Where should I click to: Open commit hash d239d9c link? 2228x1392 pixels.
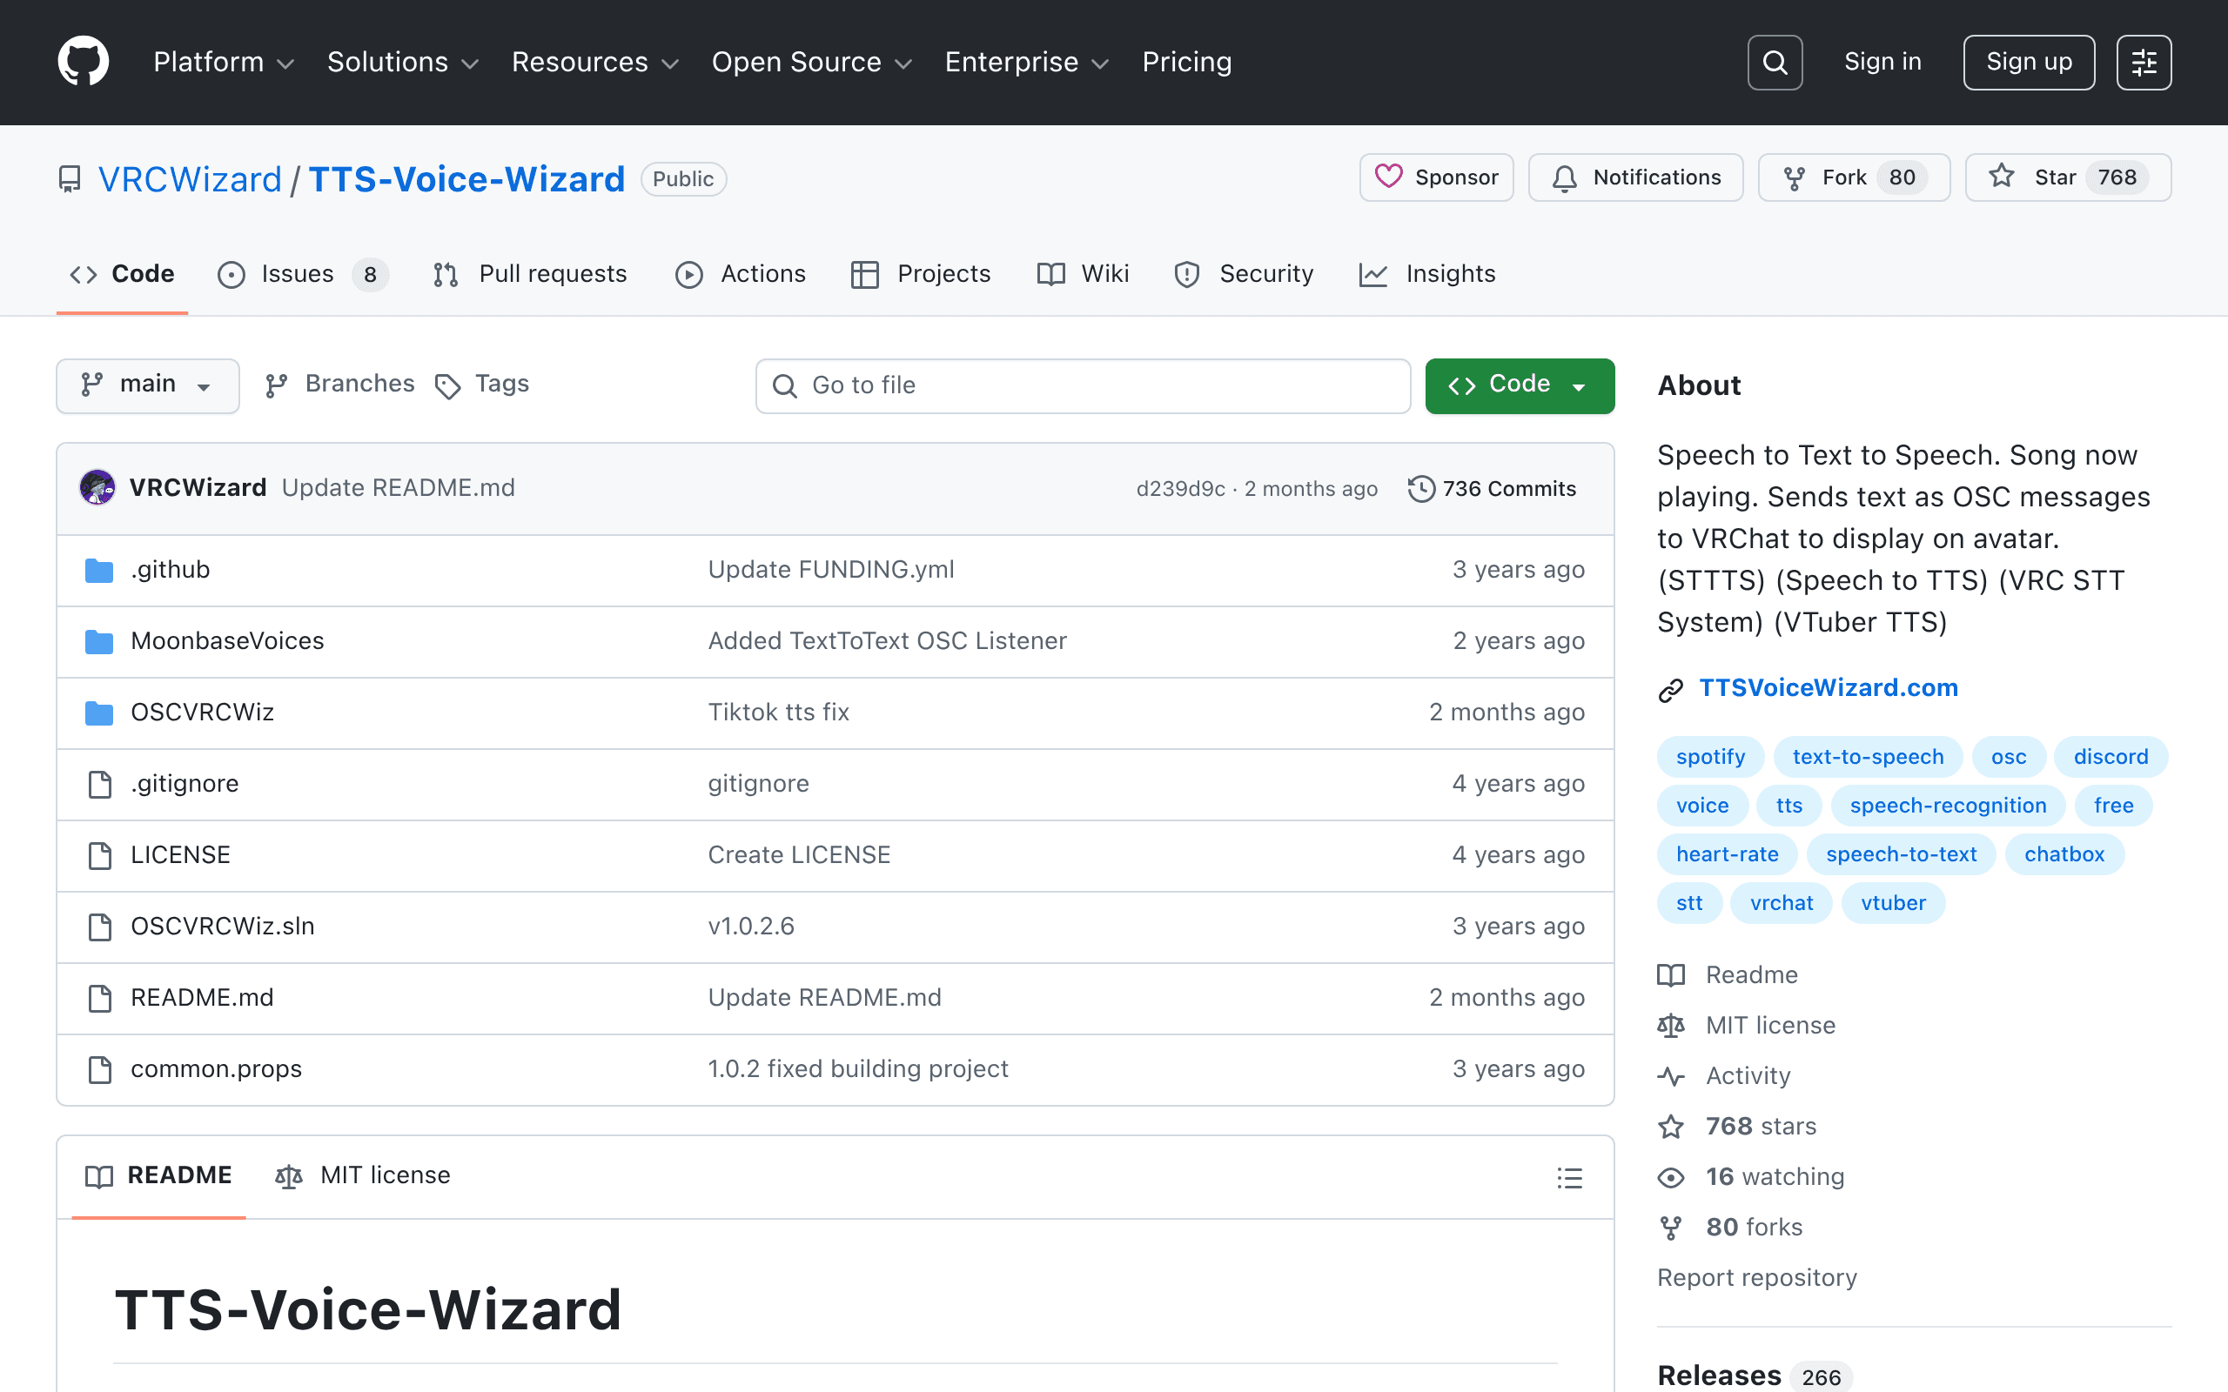[1180, 489]
